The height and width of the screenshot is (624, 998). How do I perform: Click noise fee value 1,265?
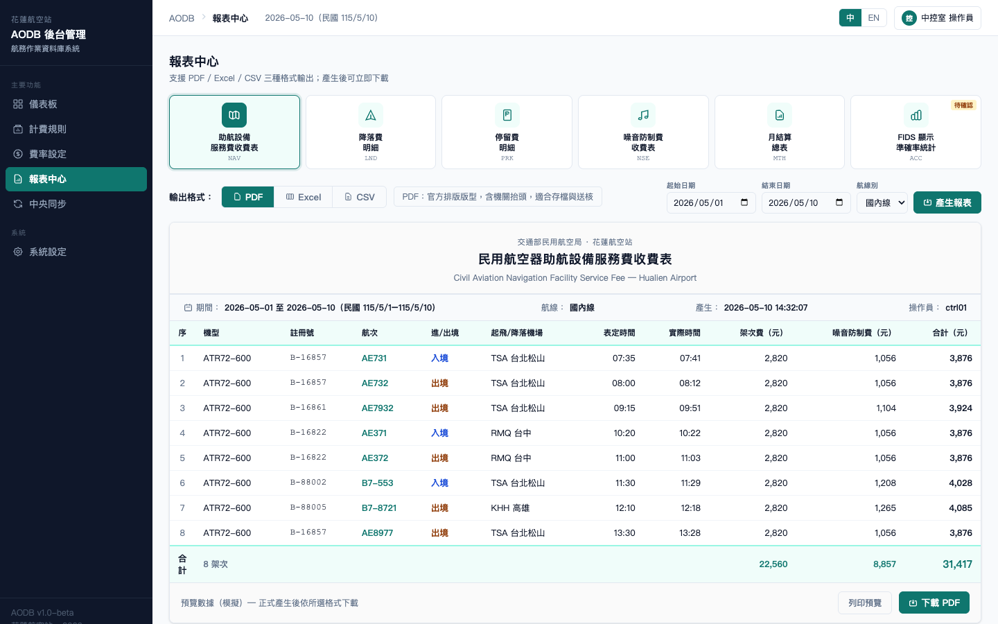pyautogui.click(x=885, y=508)
